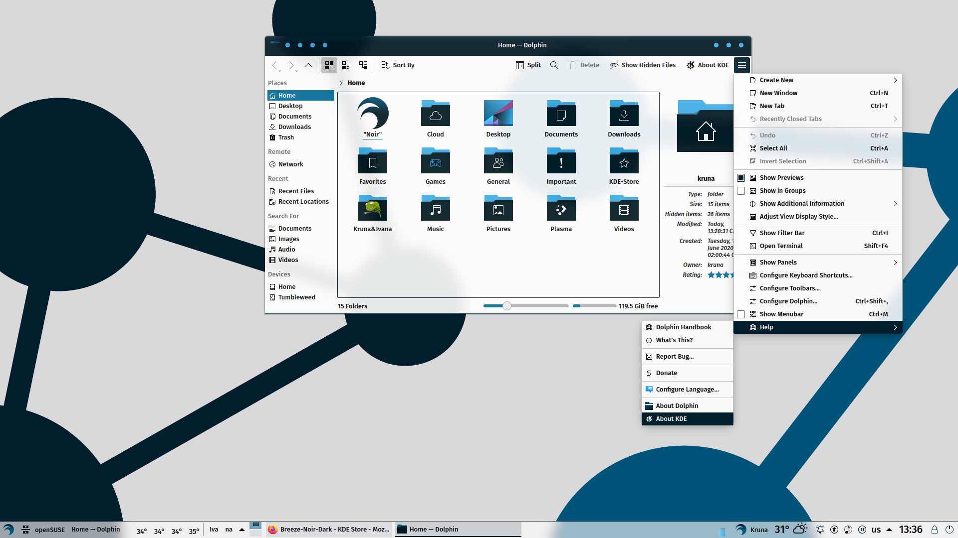Select Network under Remote
Screen dimensions: 958x538
tap(301, 164)
